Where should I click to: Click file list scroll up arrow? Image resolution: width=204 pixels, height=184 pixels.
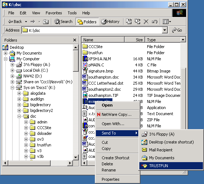[x=183, y=39]
